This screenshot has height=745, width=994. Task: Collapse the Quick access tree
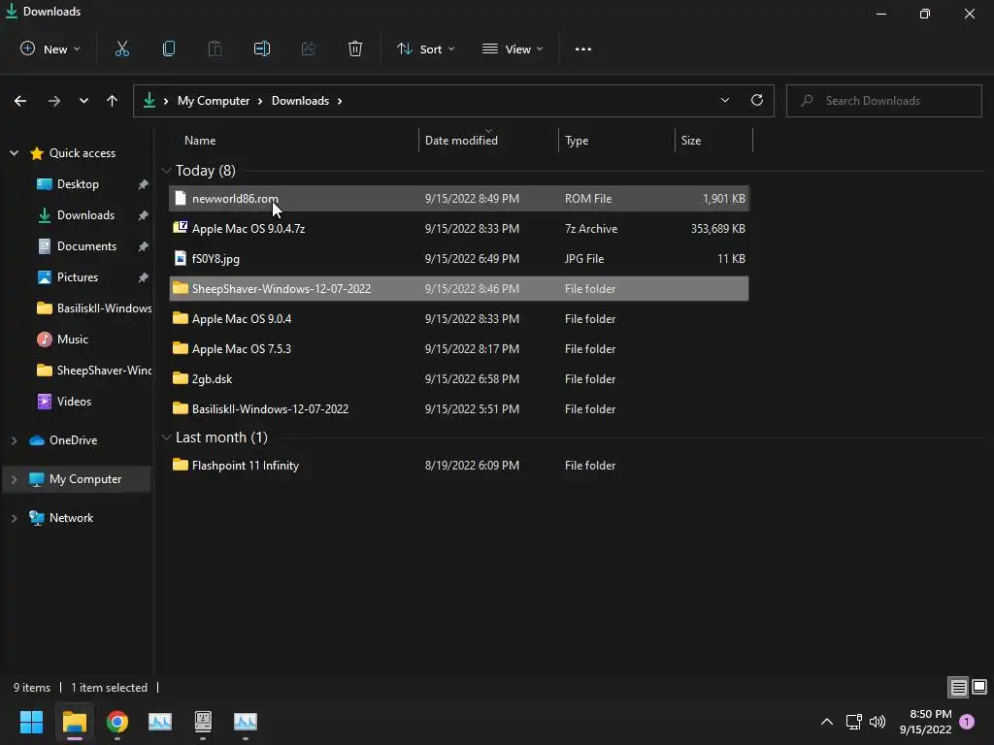14,152
